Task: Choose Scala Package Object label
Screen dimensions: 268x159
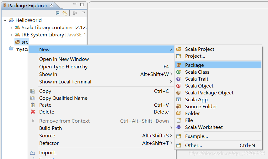Action: [209, 93]
